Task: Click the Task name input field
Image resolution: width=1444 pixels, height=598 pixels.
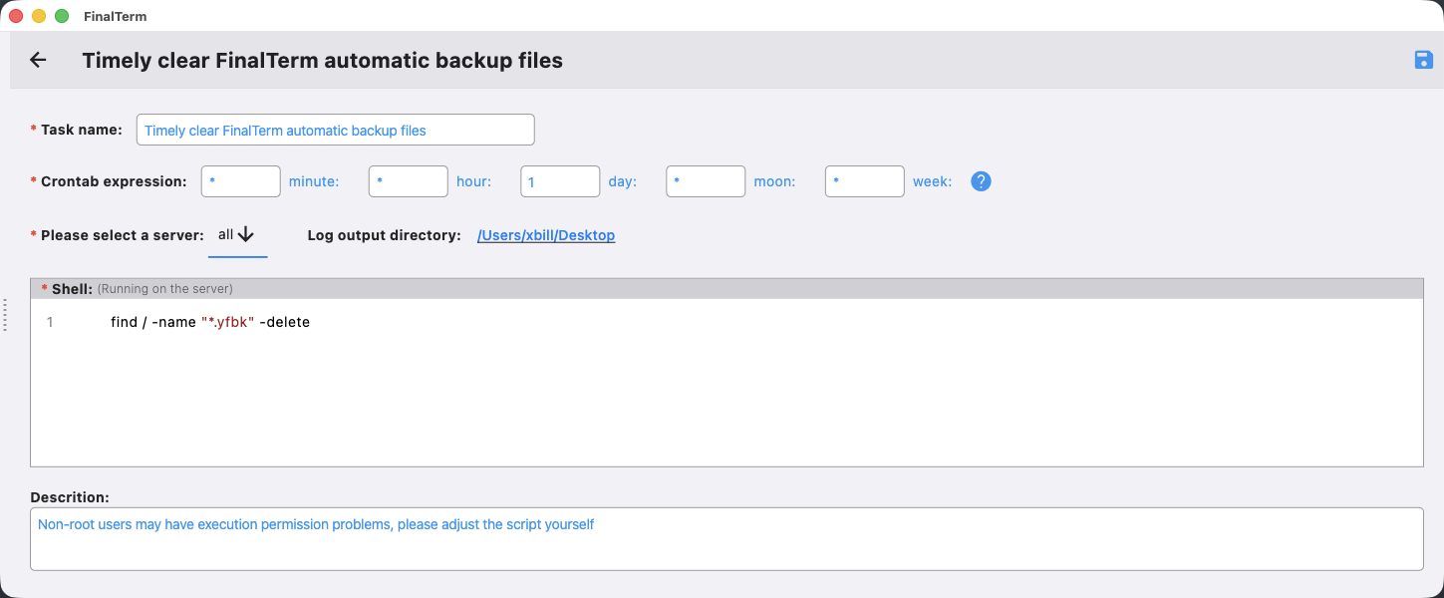Action: pos(335,130)
